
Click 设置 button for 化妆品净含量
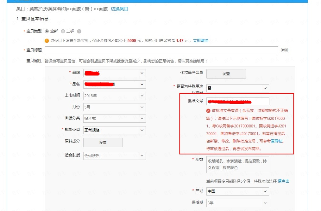(x=226, y=73)
